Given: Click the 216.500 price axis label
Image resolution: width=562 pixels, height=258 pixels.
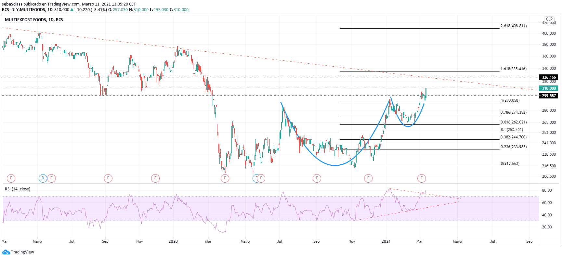Looking at the screenshot, I should point(549,166).
